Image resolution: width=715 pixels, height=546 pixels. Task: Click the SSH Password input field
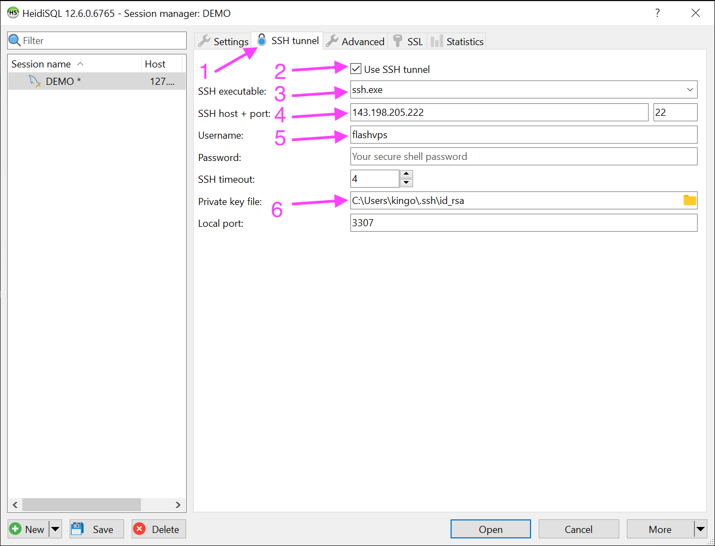coord(523,157)
